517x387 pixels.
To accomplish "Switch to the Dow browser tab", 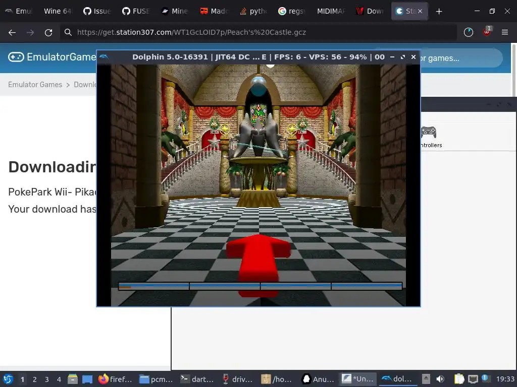I will point(370,11).
